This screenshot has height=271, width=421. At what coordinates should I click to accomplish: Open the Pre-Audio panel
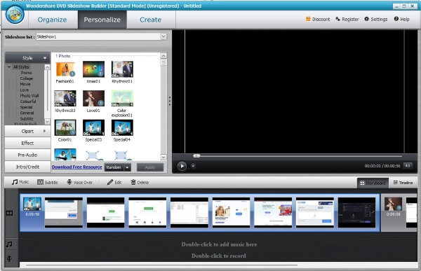click(27, 155)
